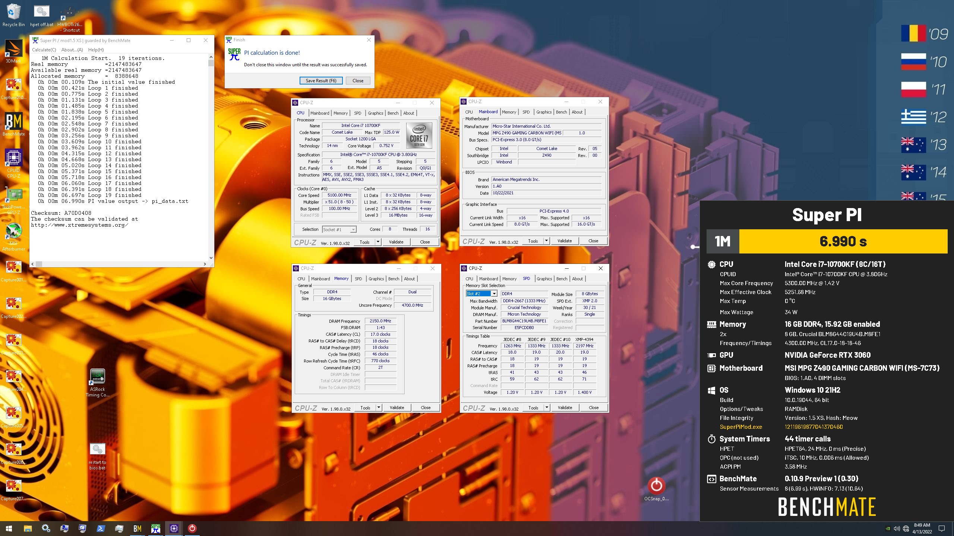The height and width of the screenshot is (536, 954).
Task: Click scroll down arrow in Super PI log
Action: point(211,258)
